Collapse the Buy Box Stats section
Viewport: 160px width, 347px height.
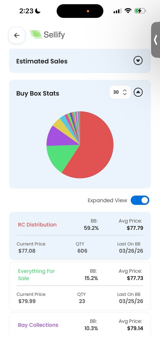click(138, 92)
